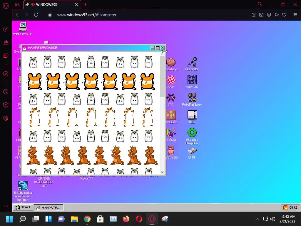Image resolution: width=301 pixels, height=226 pixels.
Task: Click the Hampster Dance vertical scrollbar thumb
Action: pyautogui.click(x=162, y=77)
